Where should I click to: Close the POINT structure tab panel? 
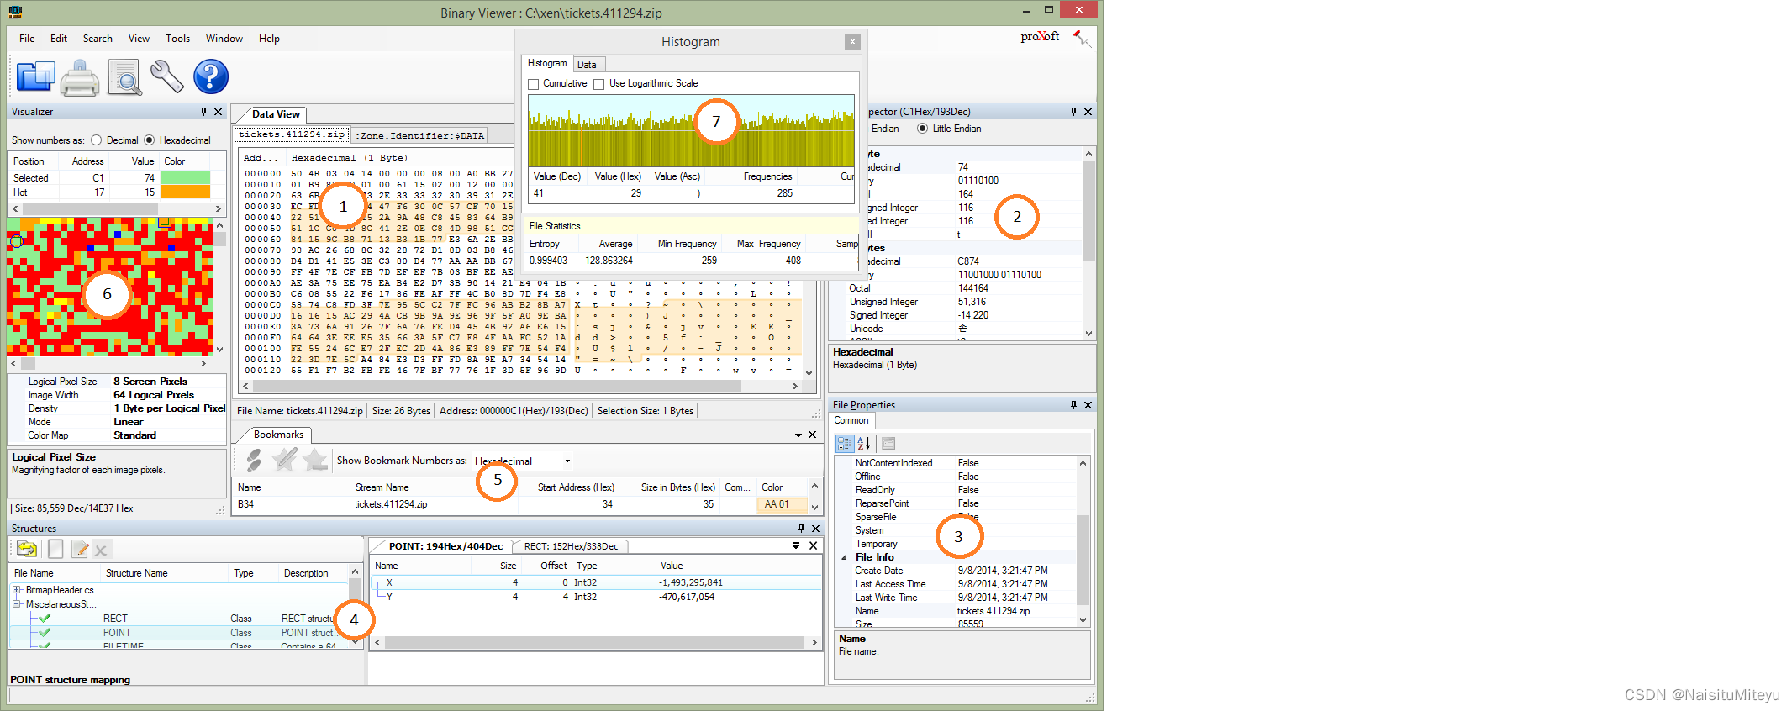tap(814, 545)
